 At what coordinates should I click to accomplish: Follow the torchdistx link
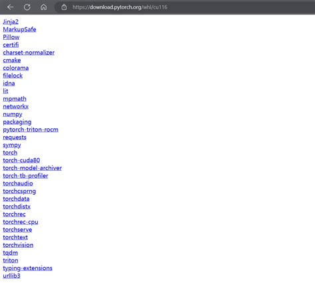point(17,207)
